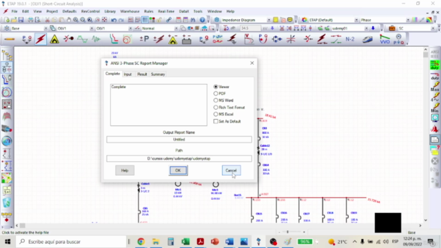Select the Arc Flash mode warning-triangle icon
This screenshot has width=441, height=248.
point(54,39)
